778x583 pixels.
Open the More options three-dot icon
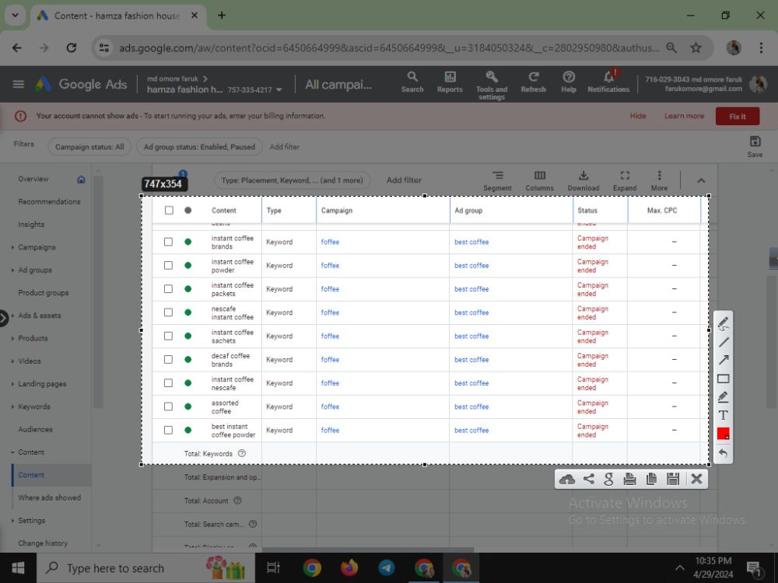[x=660, y=176]
